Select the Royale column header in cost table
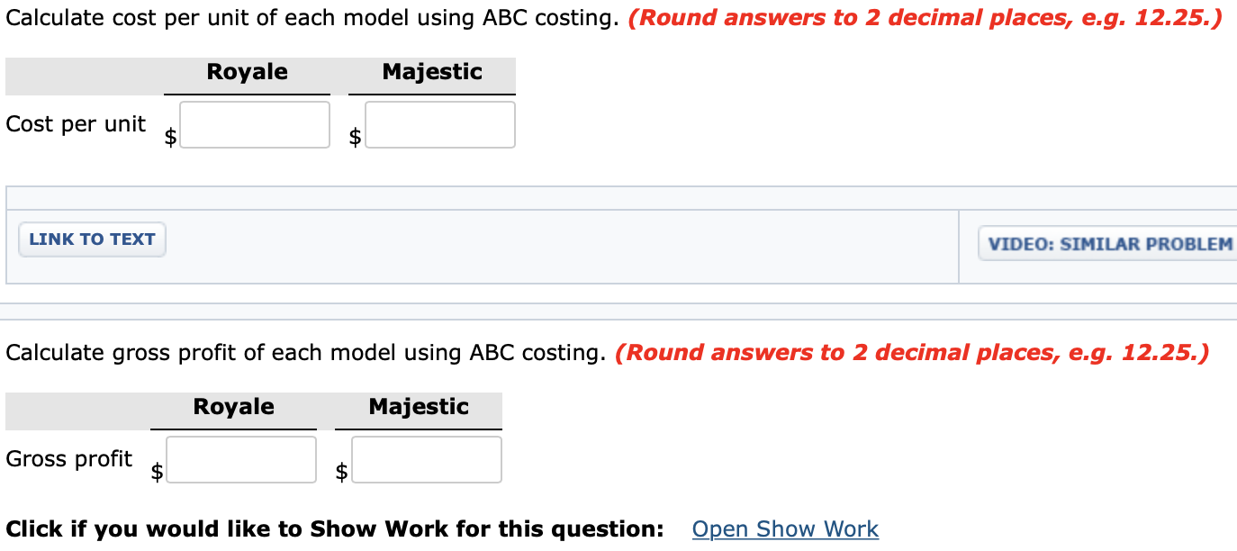This screenshot has height=551, width=1237. point(246,72)
